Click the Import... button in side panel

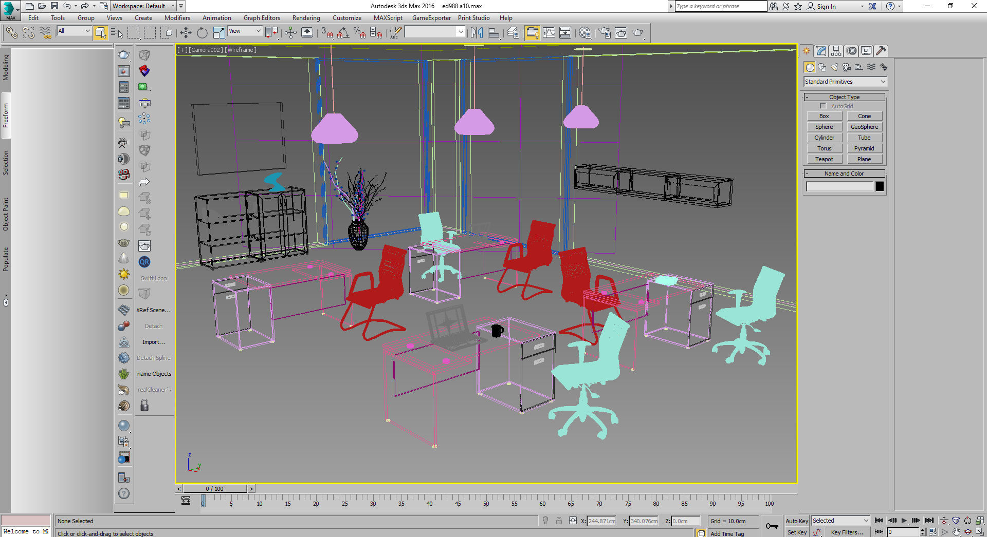[x=154, y=342]
